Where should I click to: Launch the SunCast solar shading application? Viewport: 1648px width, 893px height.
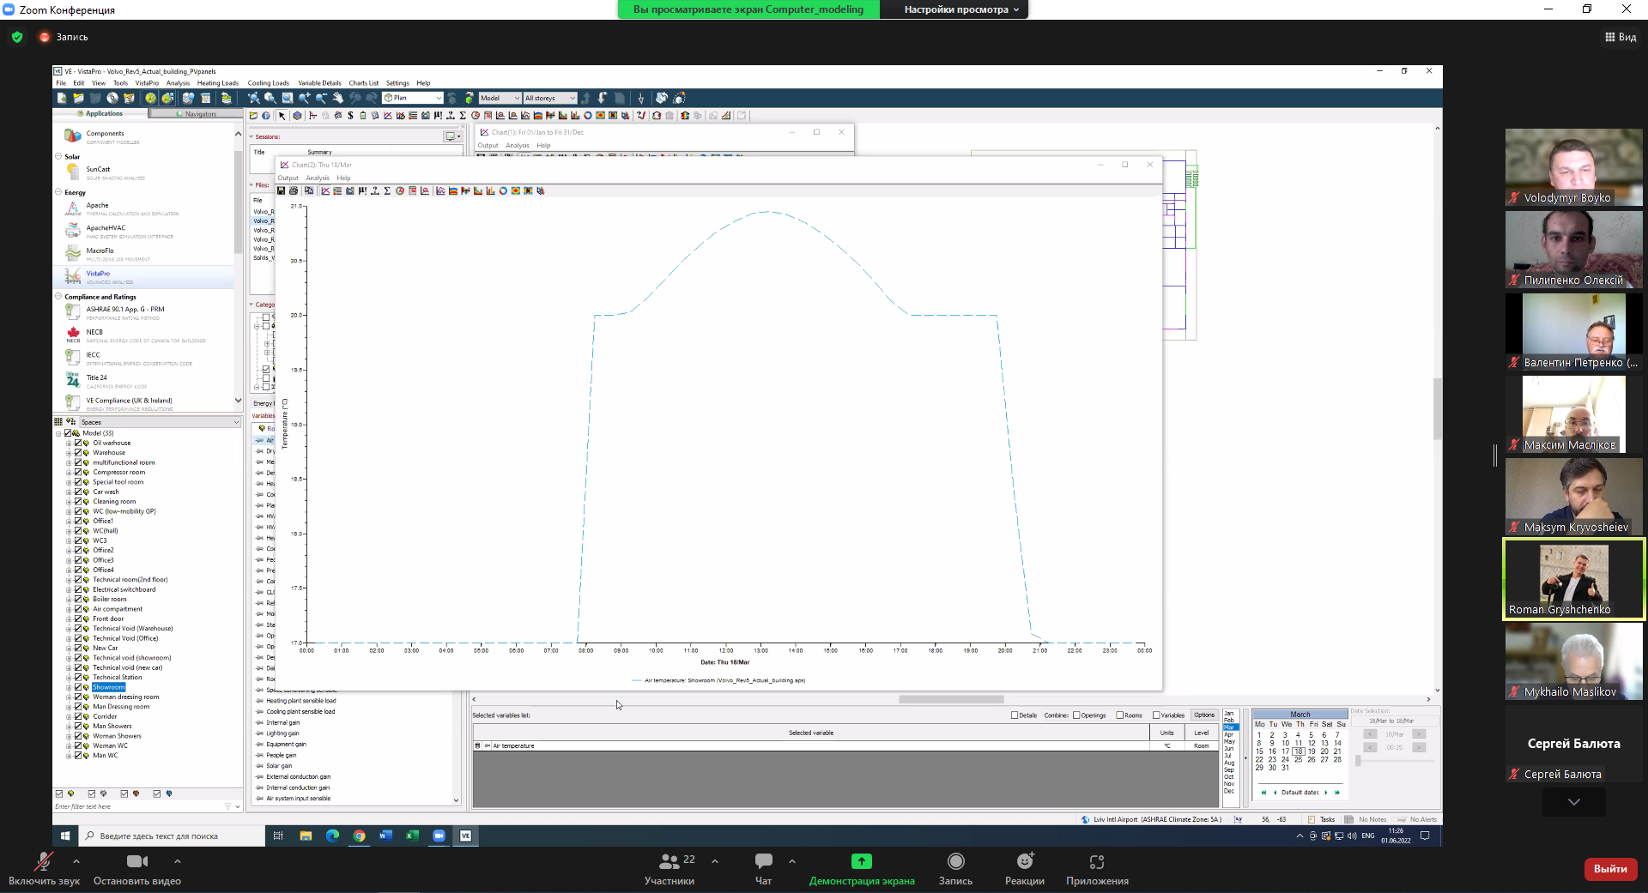tap(98, 170)
